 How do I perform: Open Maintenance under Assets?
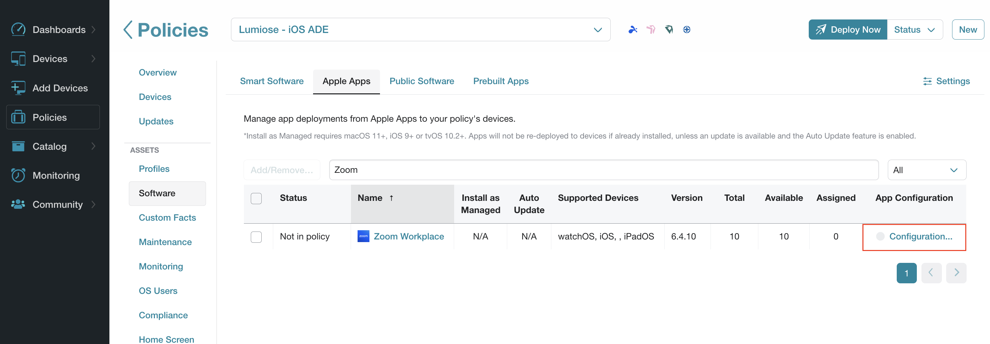click(165, 242)
